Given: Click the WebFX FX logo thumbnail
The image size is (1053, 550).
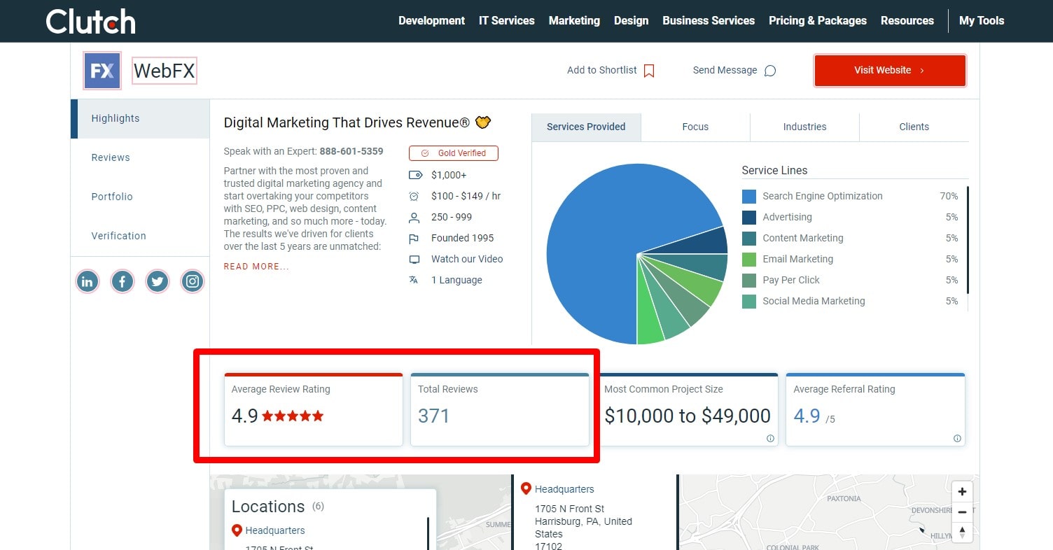Looking at the screenshot, I should (102, 71).
